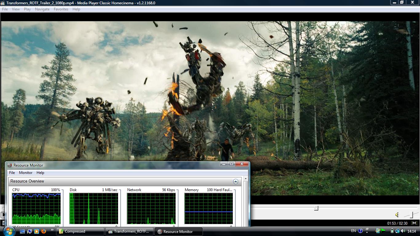This screenshot has height=236, width=420.
Task: Launch Firefox from quick launch
Action: tap(44, 231)
